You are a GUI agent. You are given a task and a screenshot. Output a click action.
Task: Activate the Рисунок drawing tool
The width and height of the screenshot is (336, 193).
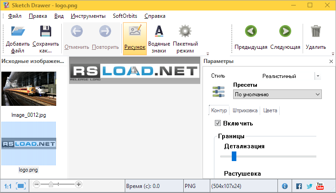(x=135, y=39)
